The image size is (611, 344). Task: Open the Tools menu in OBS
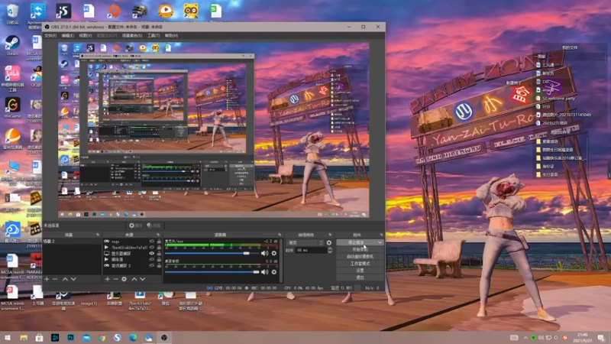pyautogui.click(x=154, y=35)
